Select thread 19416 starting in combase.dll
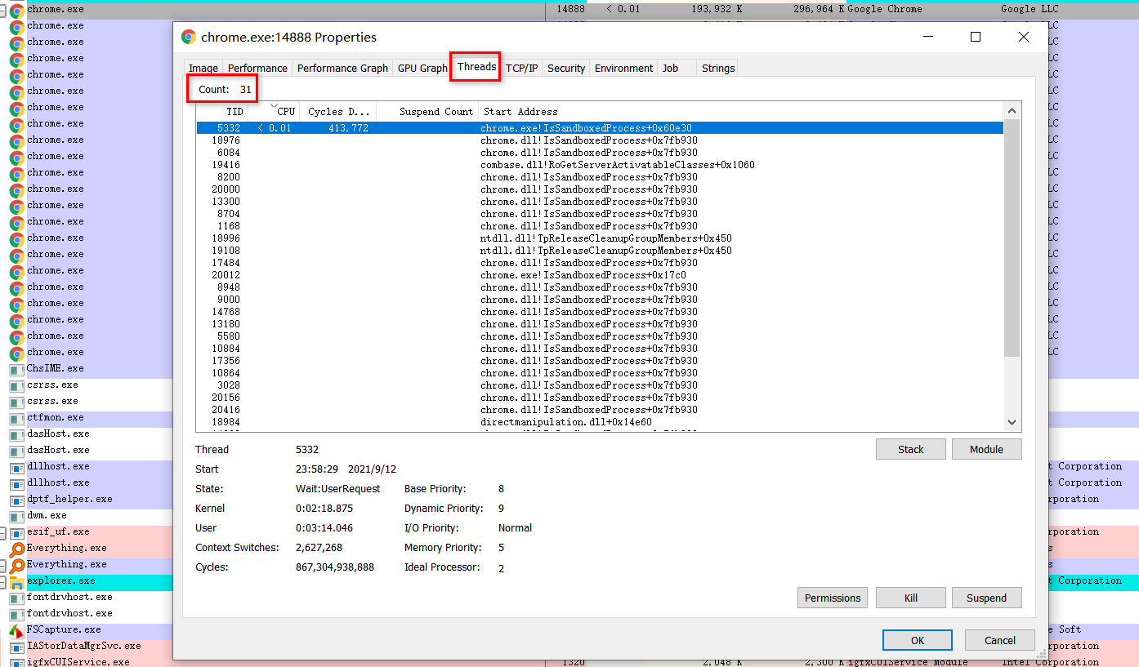Viewport: 1139px width, 667px height. click(600, 165)
